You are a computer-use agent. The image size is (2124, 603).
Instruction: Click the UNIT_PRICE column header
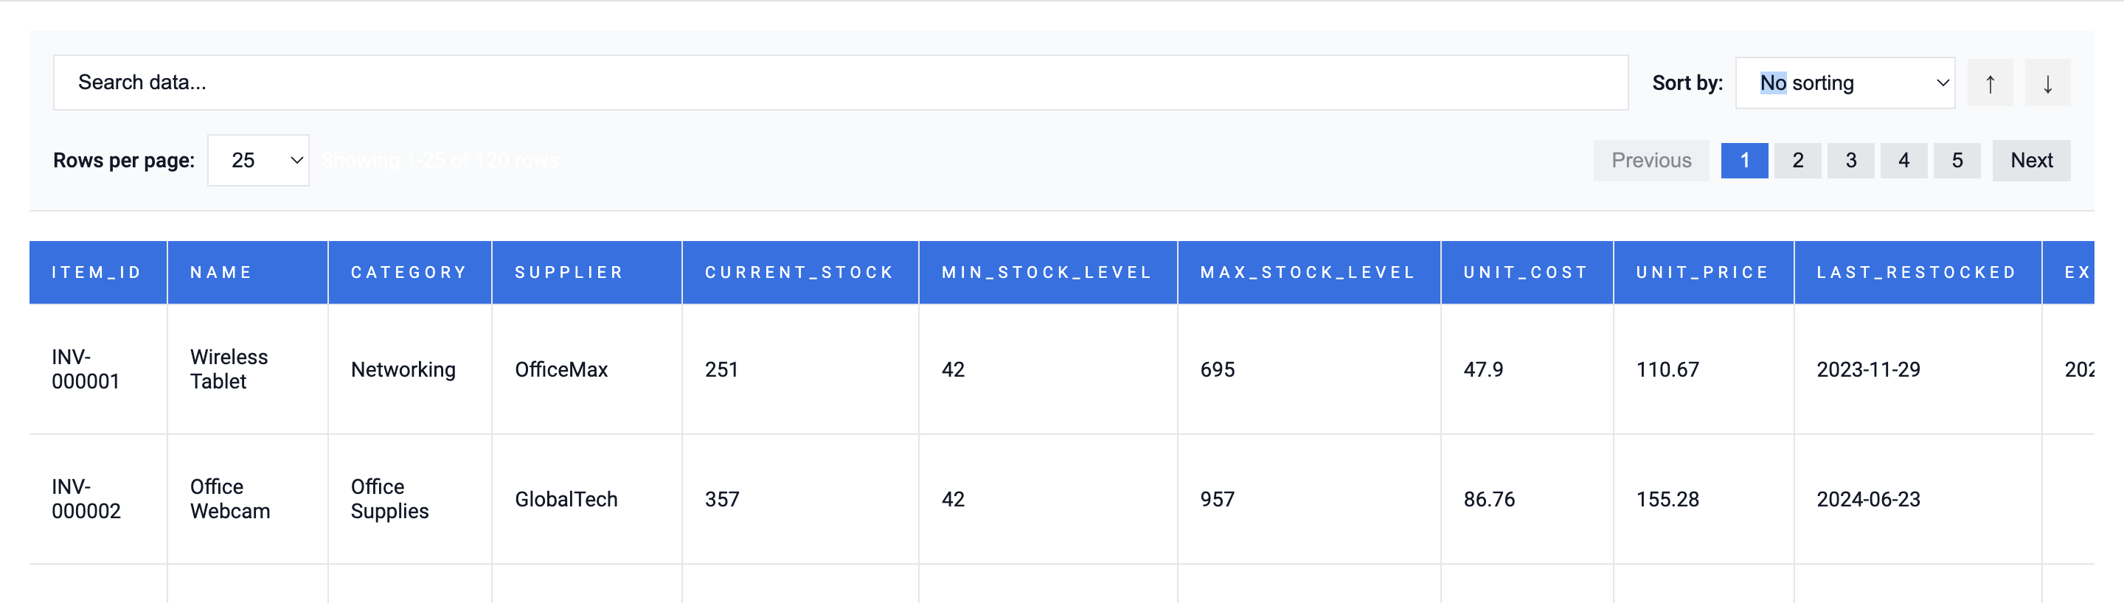[x=1703, y=273]
